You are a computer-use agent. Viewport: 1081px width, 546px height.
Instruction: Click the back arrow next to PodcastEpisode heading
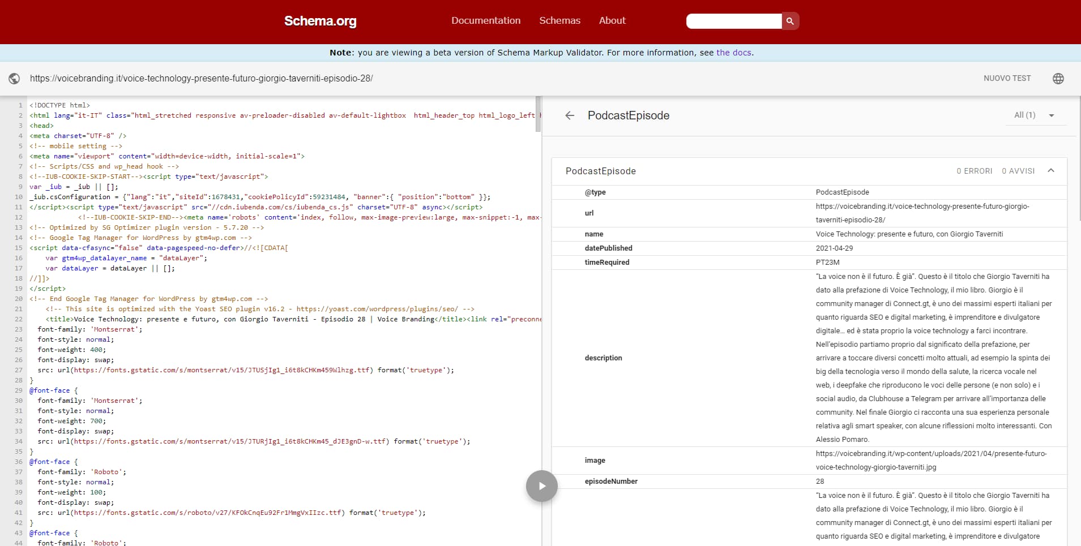(x=569, y=115)
